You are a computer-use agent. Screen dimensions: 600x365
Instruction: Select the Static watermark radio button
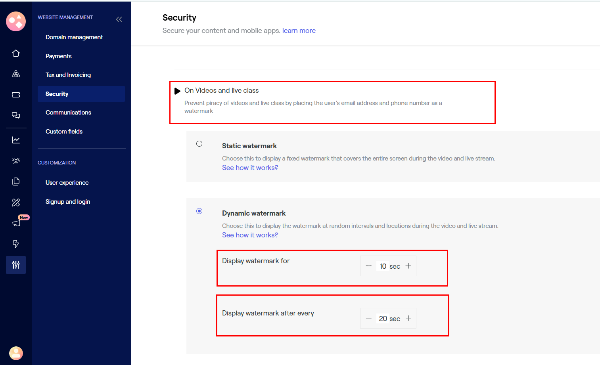(199, 144)
